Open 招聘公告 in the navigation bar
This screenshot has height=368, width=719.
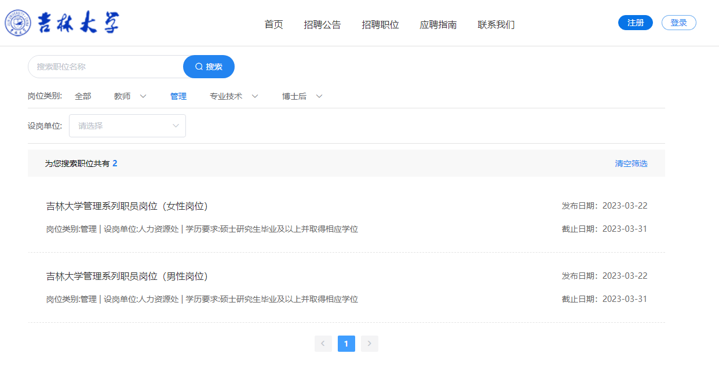(322, 24)
